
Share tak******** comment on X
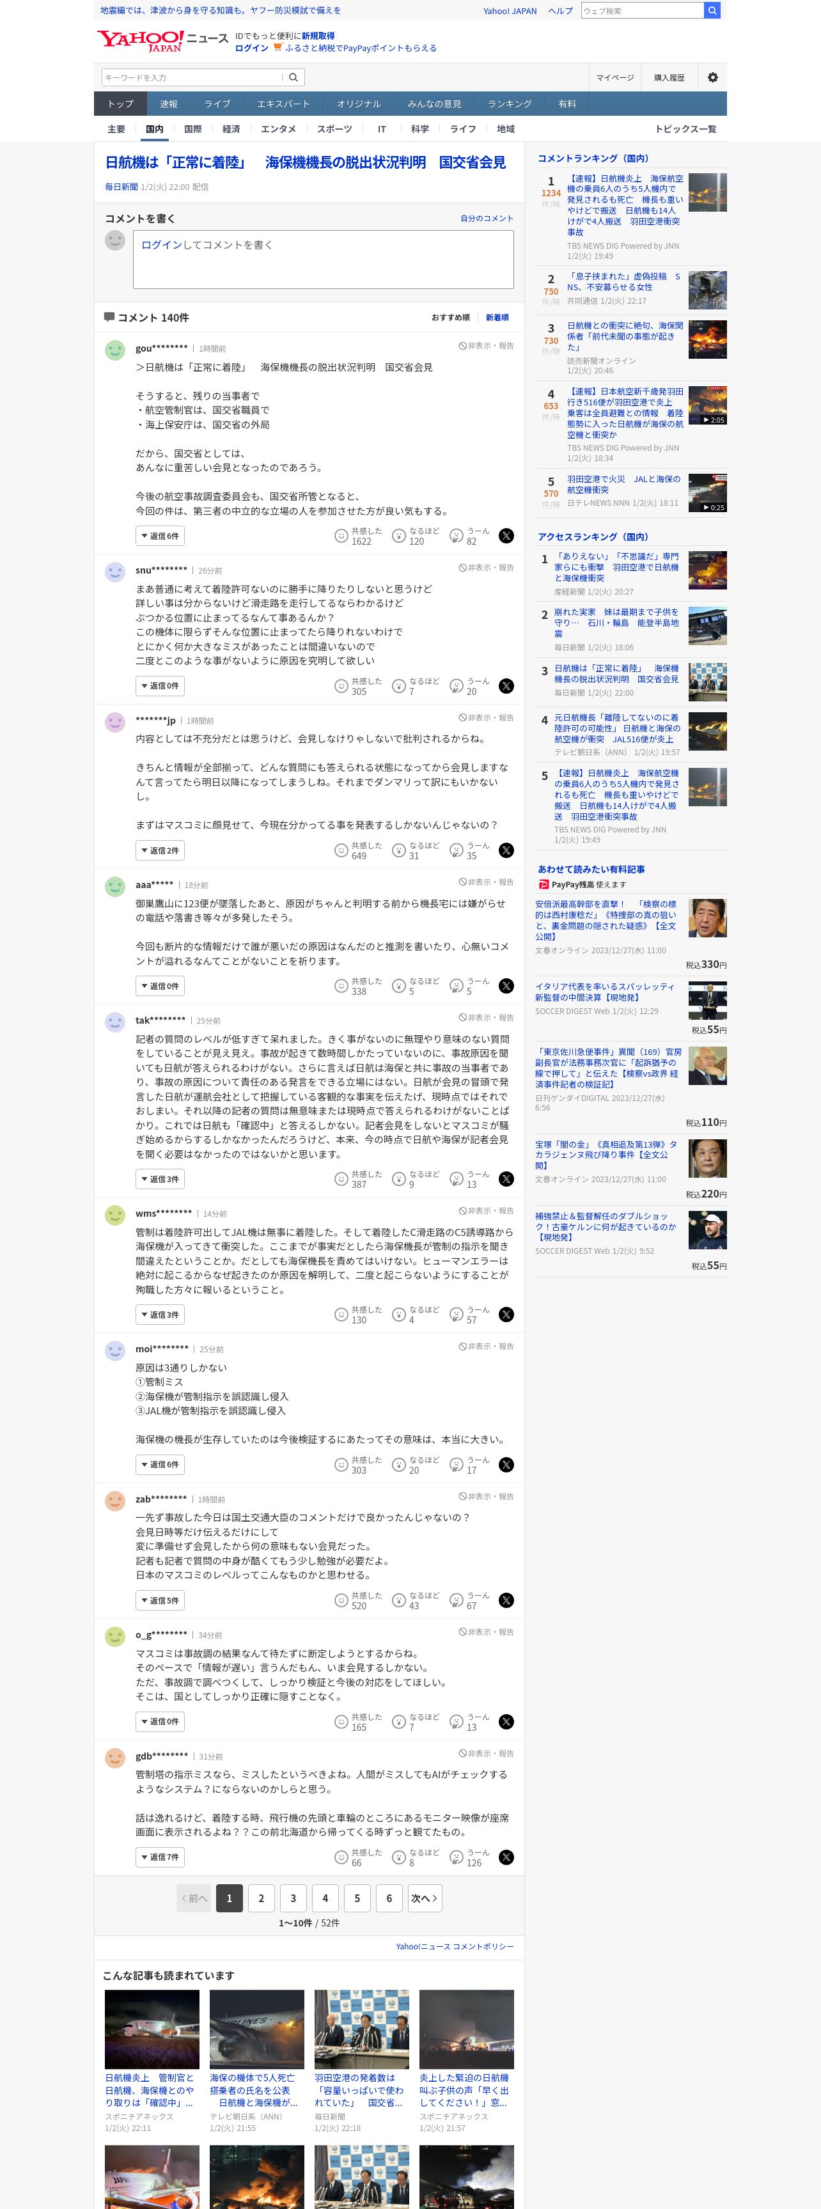point(506,1179)
